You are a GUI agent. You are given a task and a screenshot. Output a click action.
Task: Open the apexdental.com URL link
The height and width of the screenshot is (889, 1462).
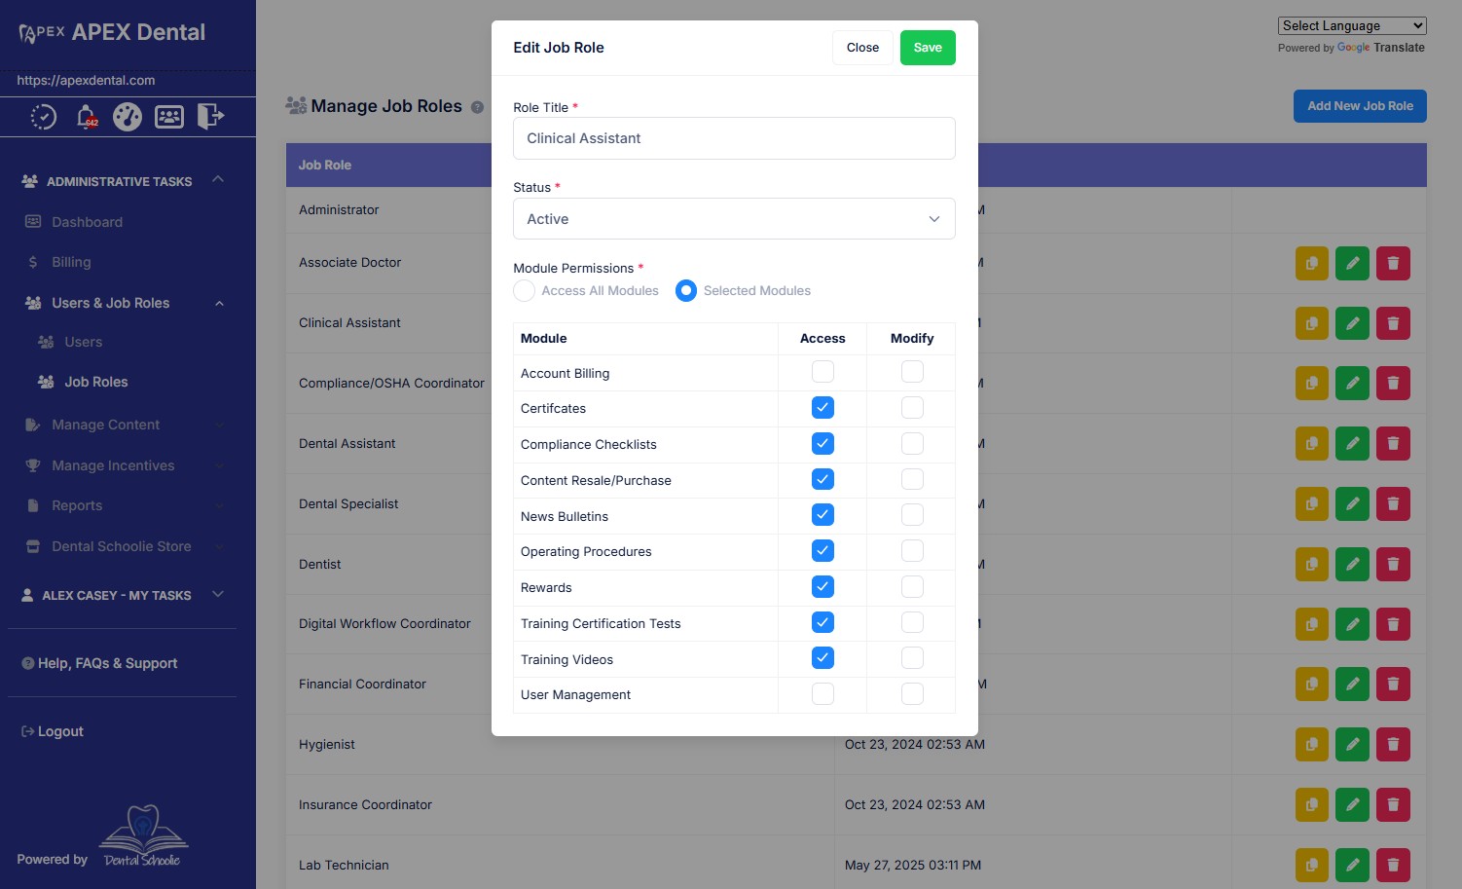click(86, 80)
